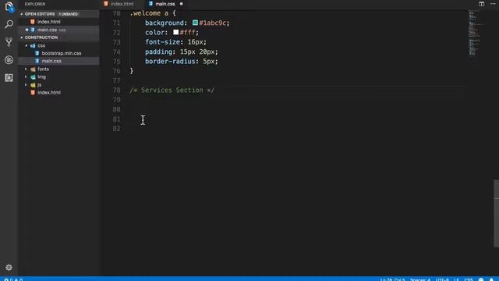This screenshot has height=281, width=499.
Task: Click the EXPLORER panel title
Action: [35, 4]
